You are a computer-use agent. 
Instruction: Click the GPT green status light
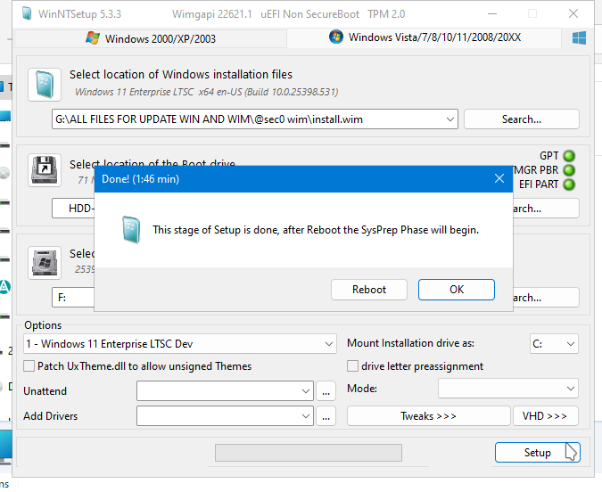coord(569,156)
